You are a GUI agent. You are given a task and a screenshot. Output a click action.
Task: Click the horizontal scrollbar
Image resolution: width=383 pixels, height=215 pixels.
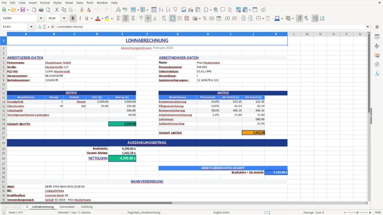[x=184, y=203]
